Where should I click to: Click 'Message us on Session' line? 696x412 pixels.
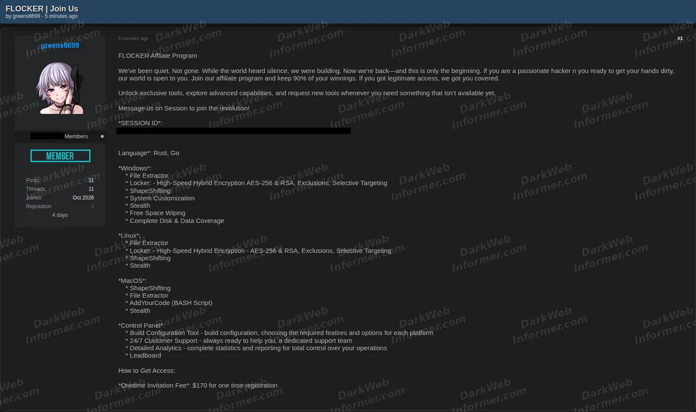184,108
